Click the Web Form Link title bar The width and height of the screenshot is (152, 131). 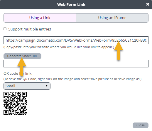(71, 4)
